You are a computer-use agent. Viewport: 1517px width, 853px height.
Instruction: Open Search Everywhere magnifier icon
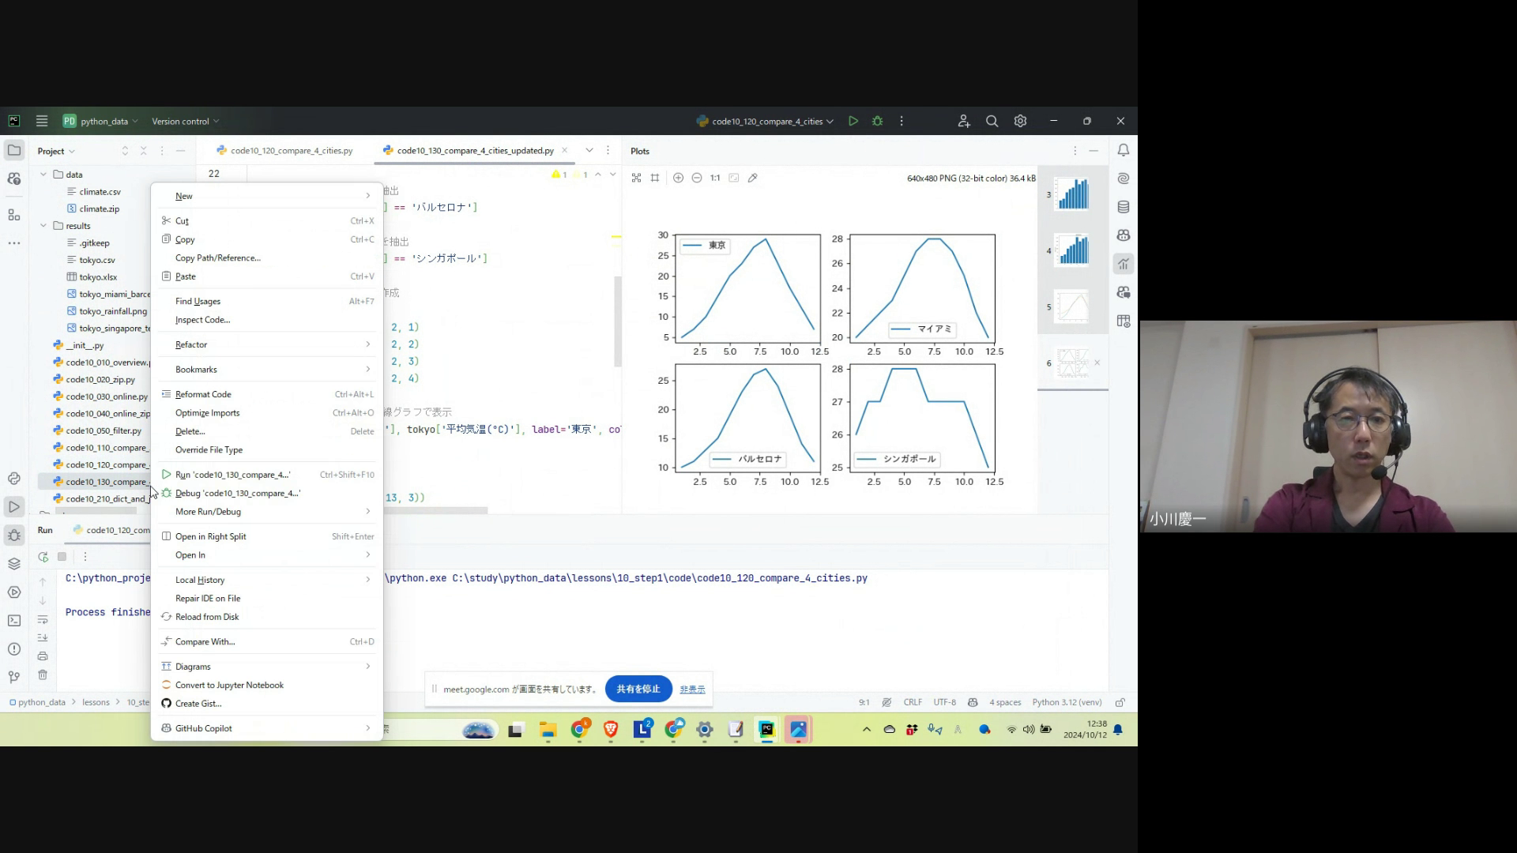coord(992,121)
